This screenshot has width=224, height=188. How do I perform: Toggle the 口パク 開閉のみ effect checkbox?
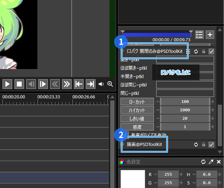211,51
